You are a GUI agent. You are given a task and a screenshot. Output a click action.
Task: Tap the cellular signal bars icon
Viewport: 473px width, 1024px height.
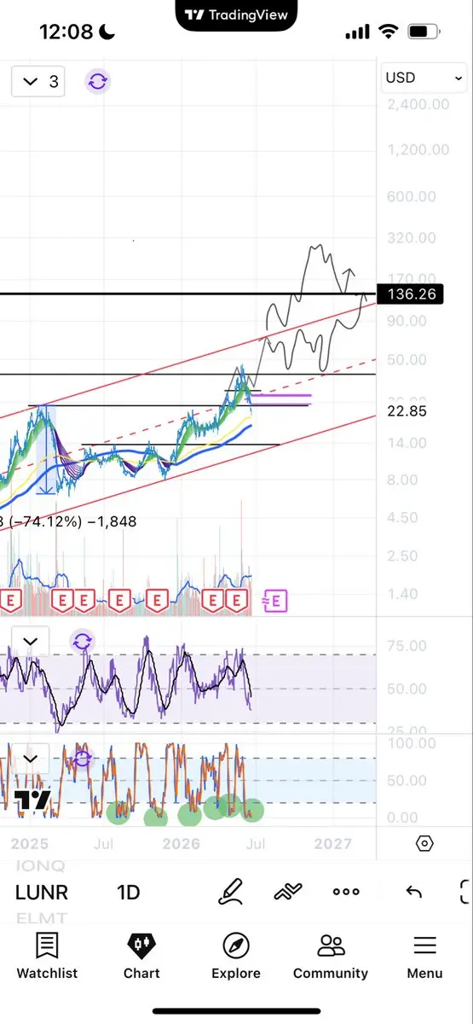pos(357,32)
